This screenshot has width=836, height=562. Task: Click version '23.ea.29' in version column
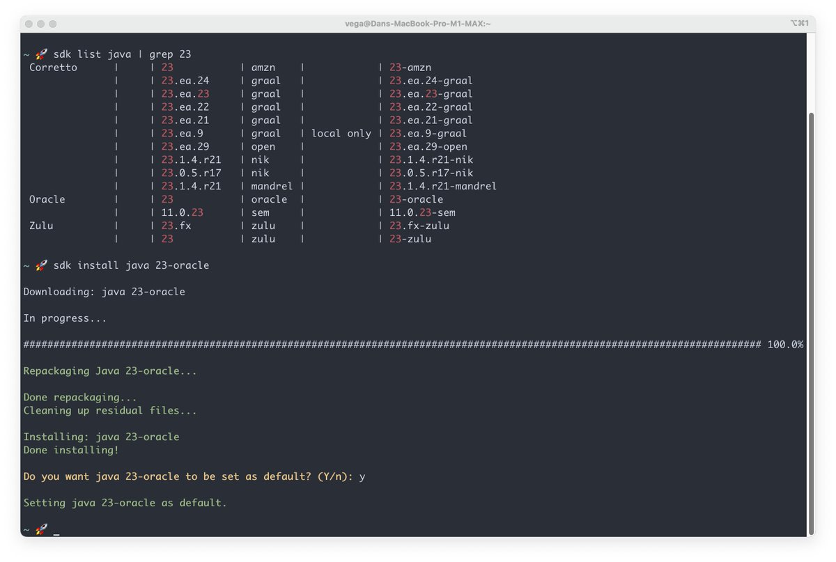(185, 147)
